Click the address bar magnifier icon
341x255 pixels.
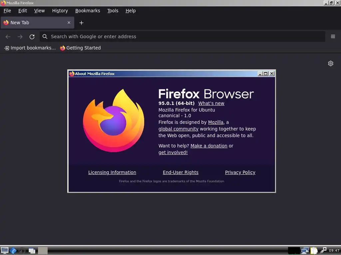coord(45,37)
